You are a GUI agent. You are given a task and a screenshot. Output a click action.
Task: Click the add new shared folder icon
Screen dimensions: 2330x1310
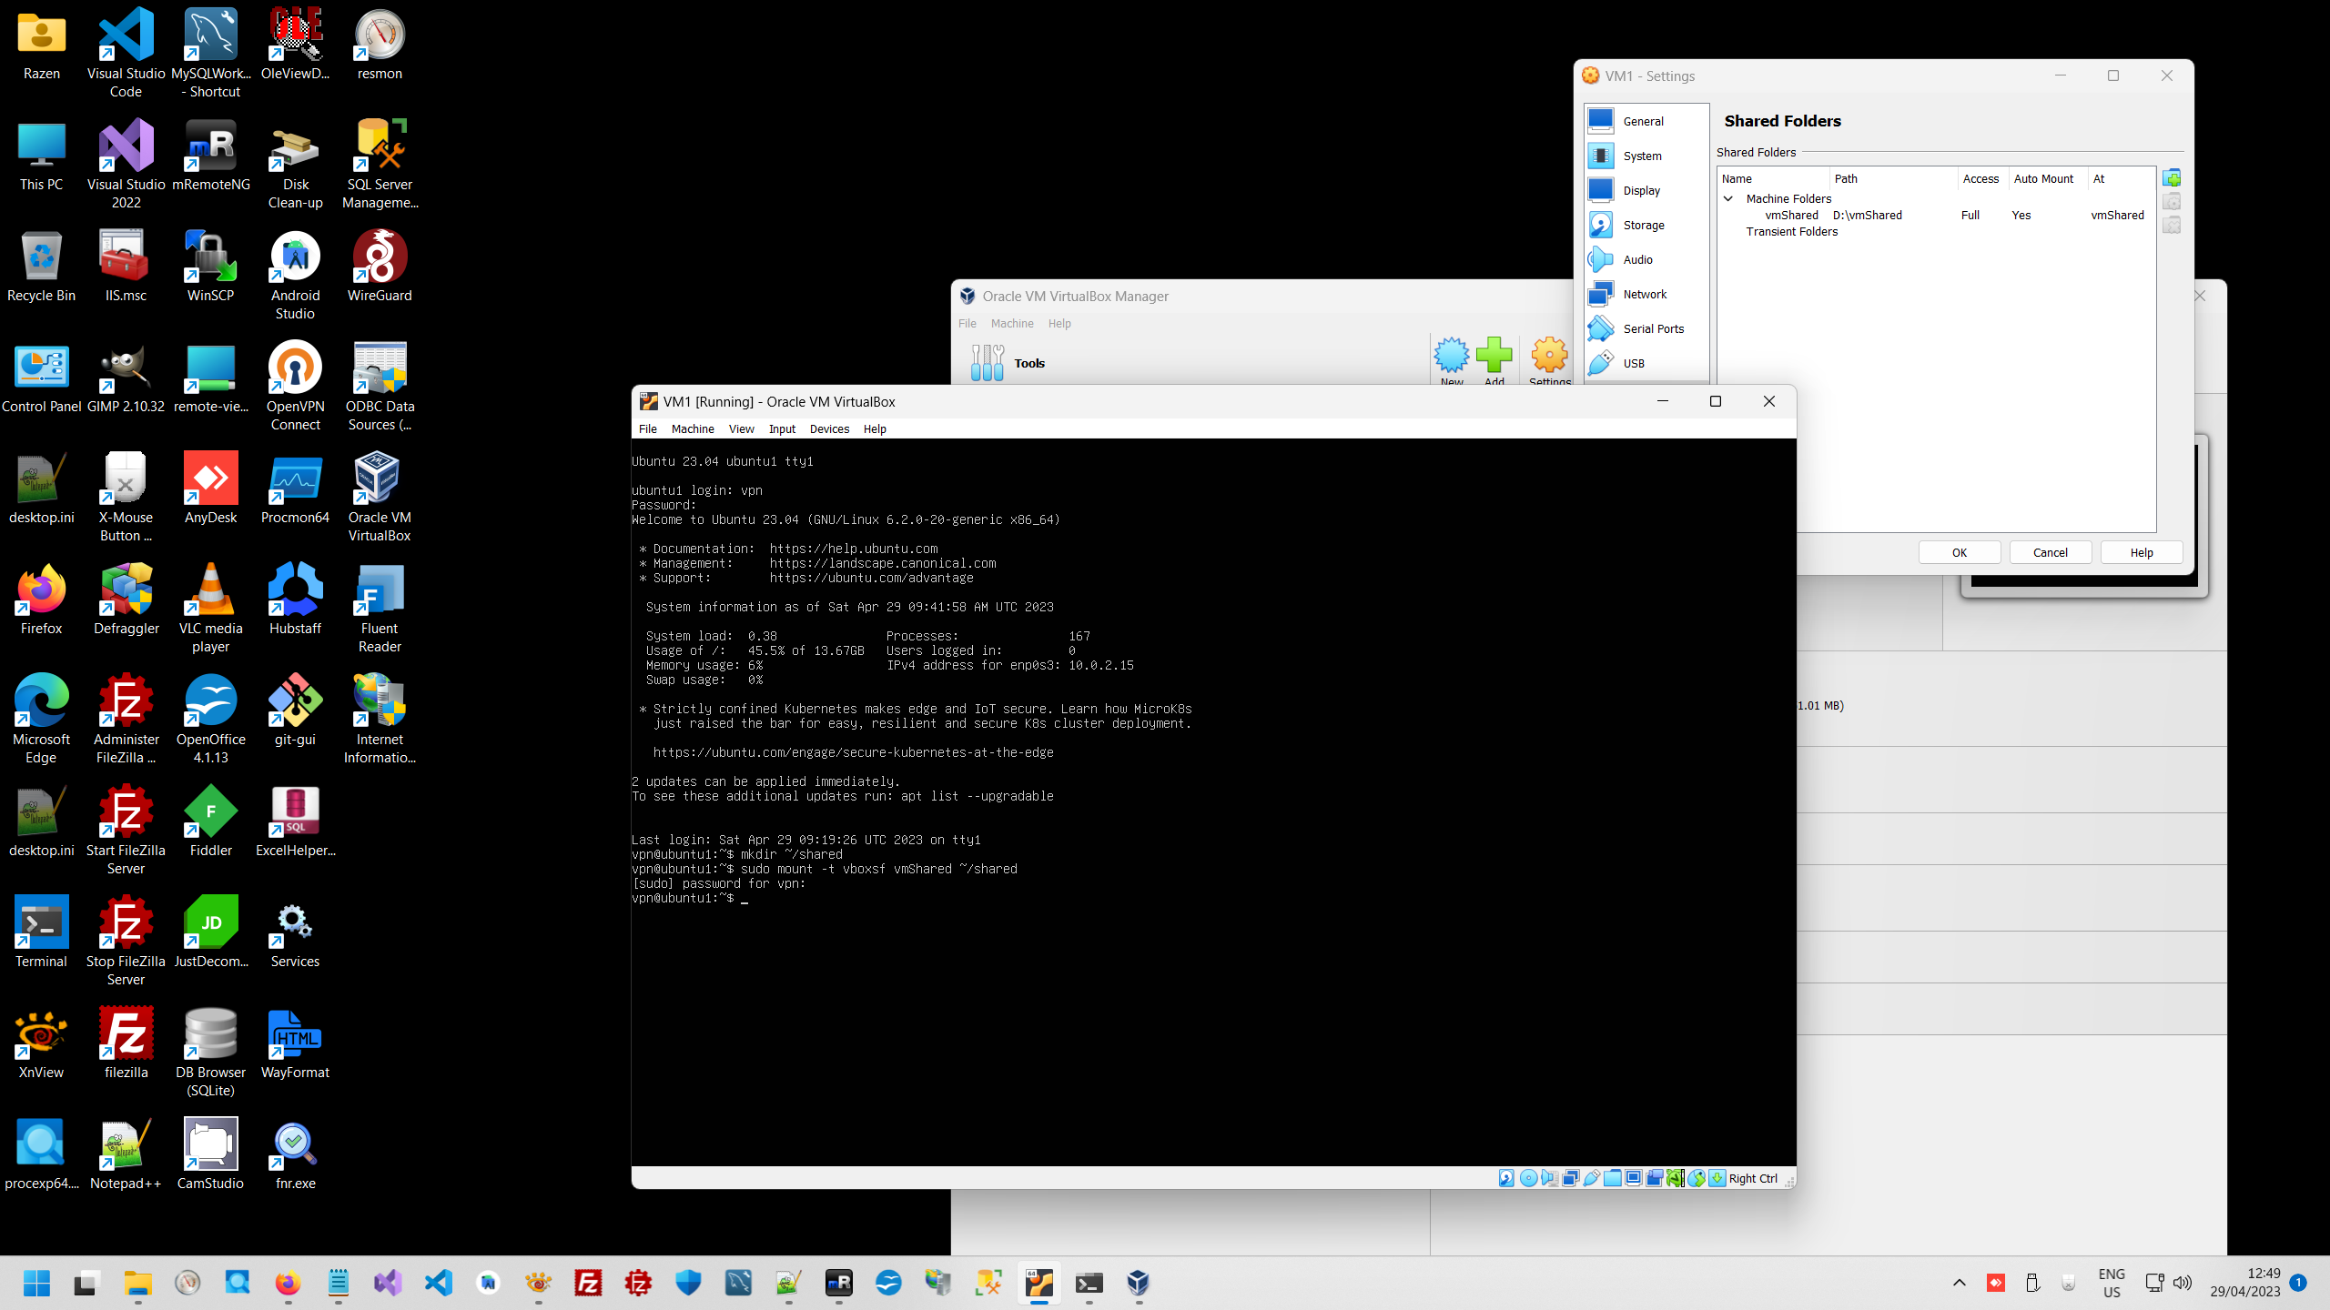tap(2172, 178)
